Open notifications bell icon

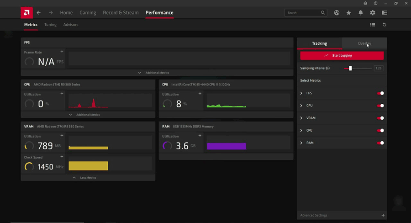pyautogui.click(x=361, y=13)
